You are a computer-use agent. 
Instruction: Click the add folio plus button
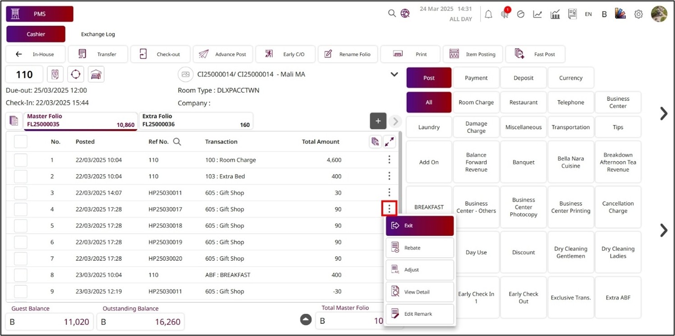pos(378,121)
